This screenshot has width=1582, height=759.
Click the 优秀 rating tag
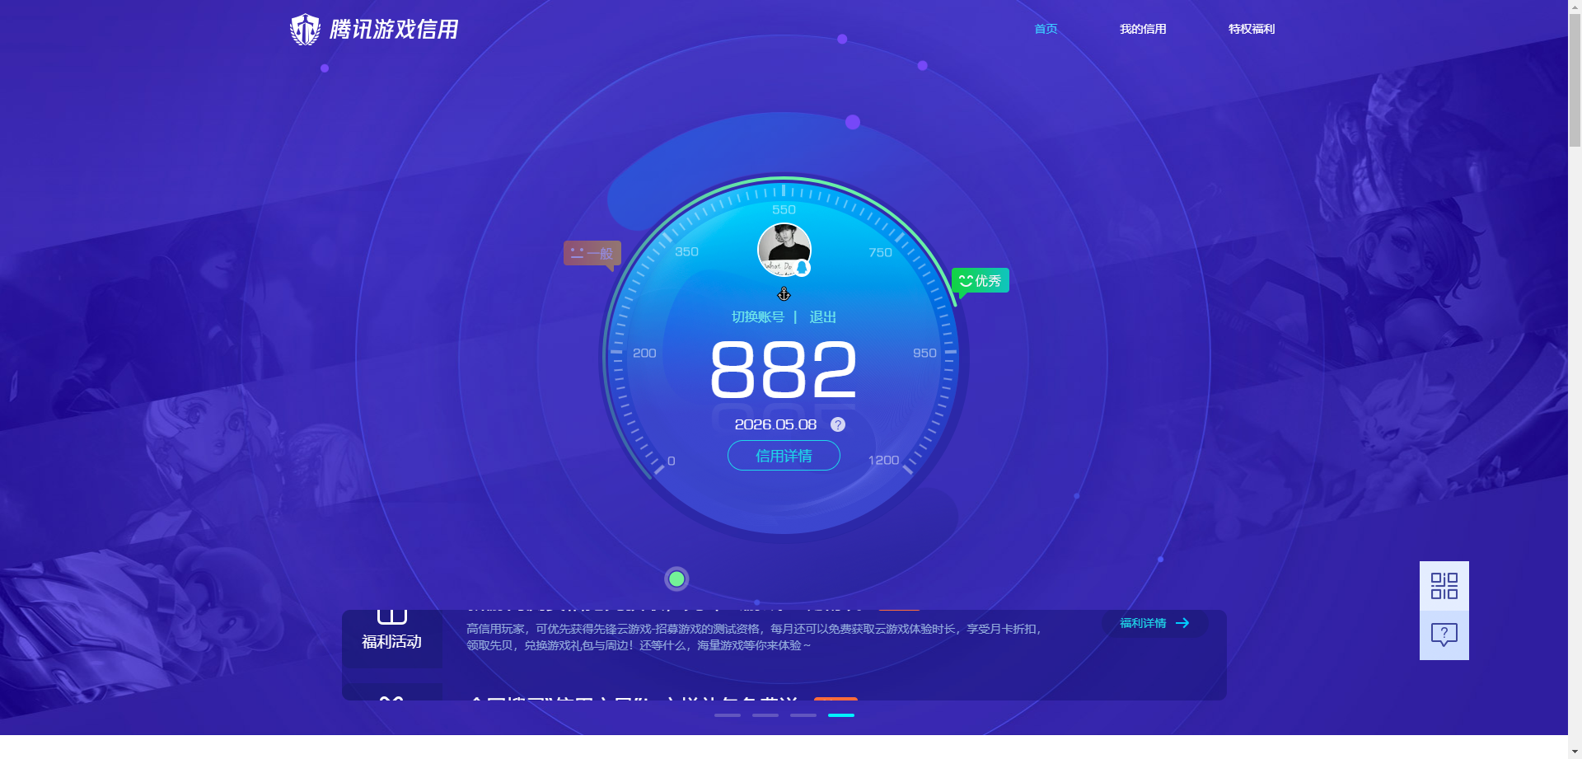(981, 281)
